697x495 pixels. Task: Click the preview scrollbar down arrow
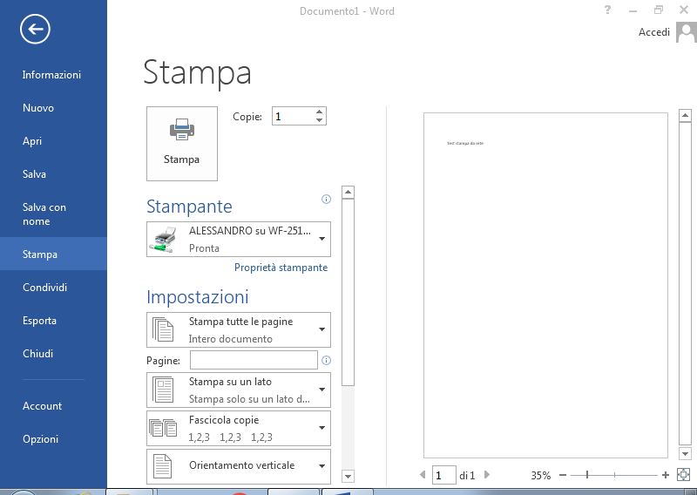pos(685,454)
